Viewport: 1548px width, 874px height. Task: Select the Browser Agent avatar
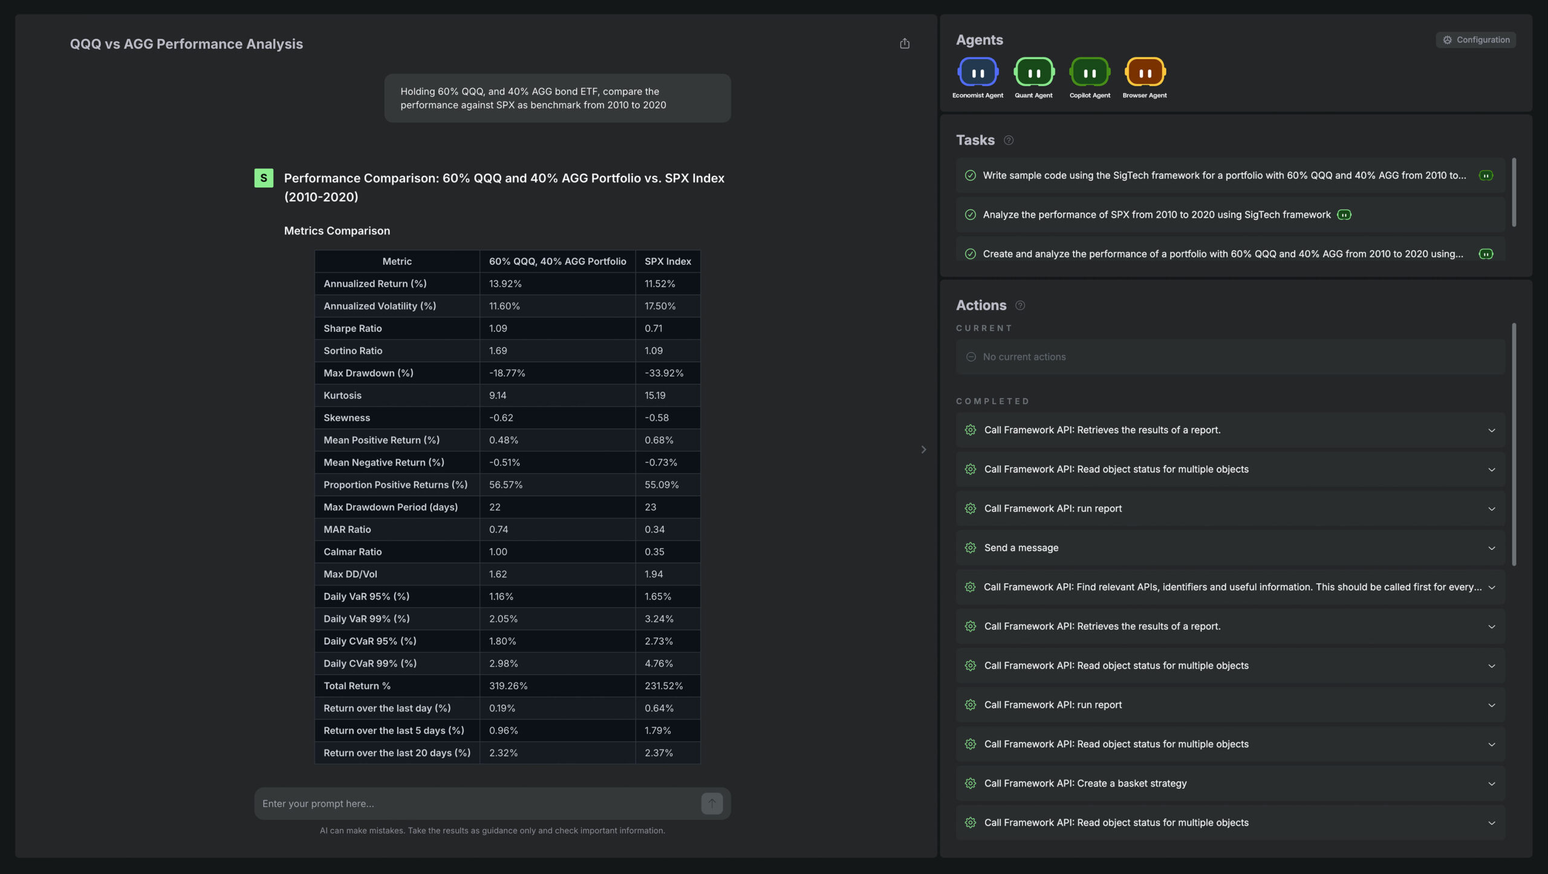1145,73
